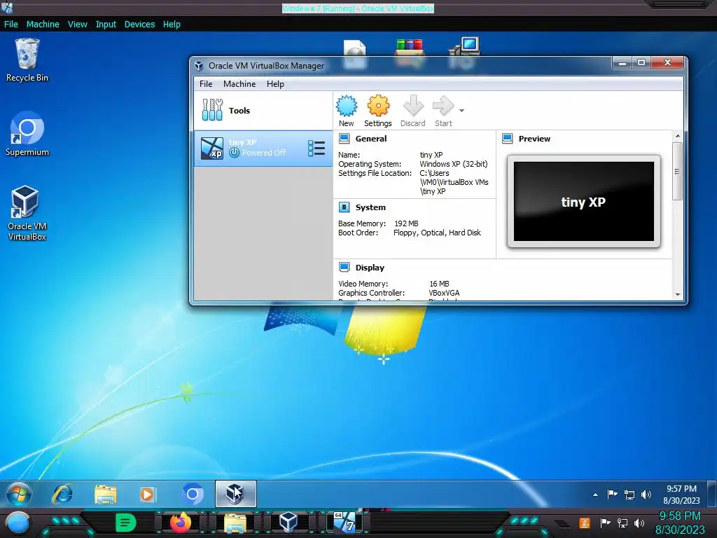Click volume speaker in guest system tray

(646, 495)
